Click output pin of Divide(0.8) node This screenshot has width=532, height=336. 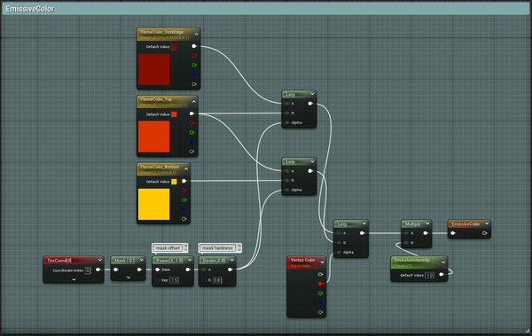pos(230,270)
